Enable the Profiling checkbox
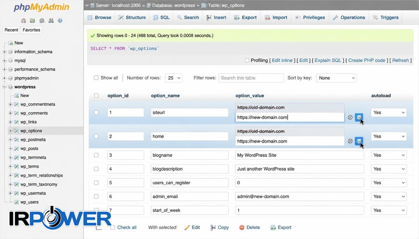 pyautogui.click(x=247, y=60)
